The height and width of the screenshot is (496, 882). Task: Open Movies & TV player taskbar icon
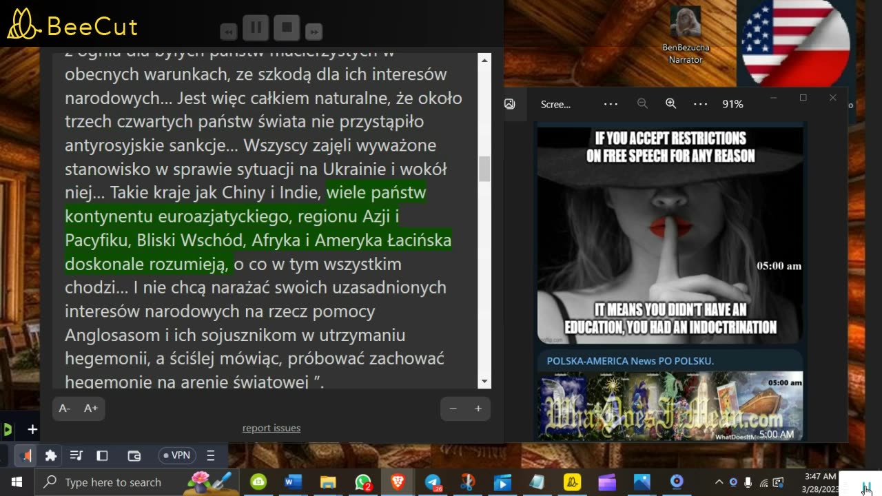[x=502, y=482]
